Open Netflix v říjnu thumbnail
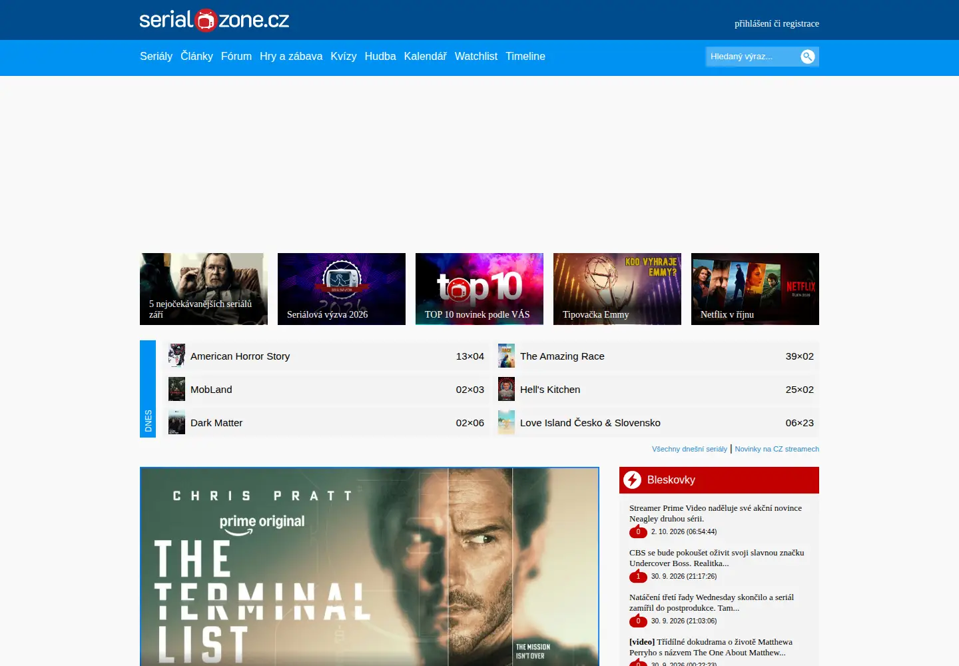Viewport: 959px width, 666px height. tap(755, 289)
